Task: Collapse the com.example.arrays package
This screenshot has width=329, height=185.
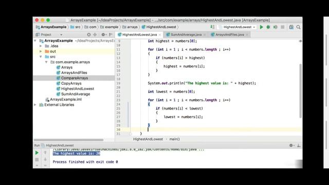Action: click(46, 62)
